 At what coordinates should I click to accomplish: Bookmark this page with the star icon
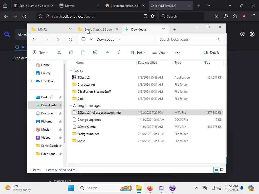point(153,16)
